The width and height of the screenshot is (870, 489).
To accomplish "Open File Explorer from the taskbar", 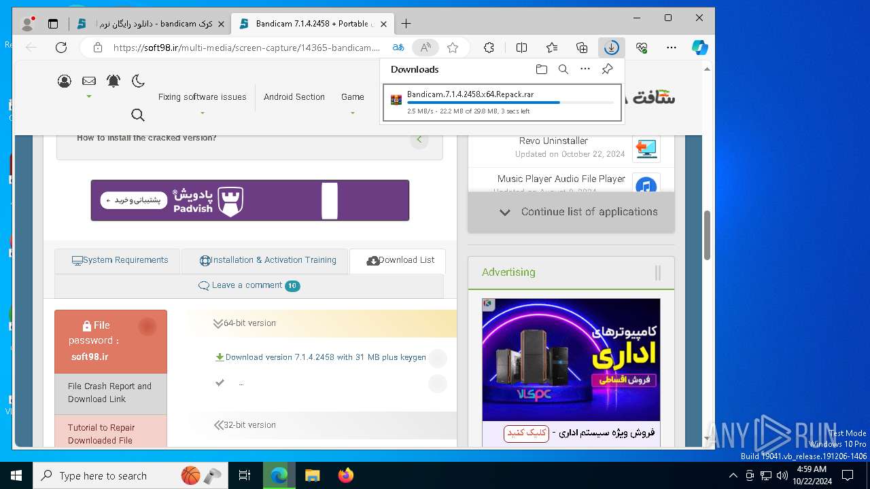I will (312, 475).
